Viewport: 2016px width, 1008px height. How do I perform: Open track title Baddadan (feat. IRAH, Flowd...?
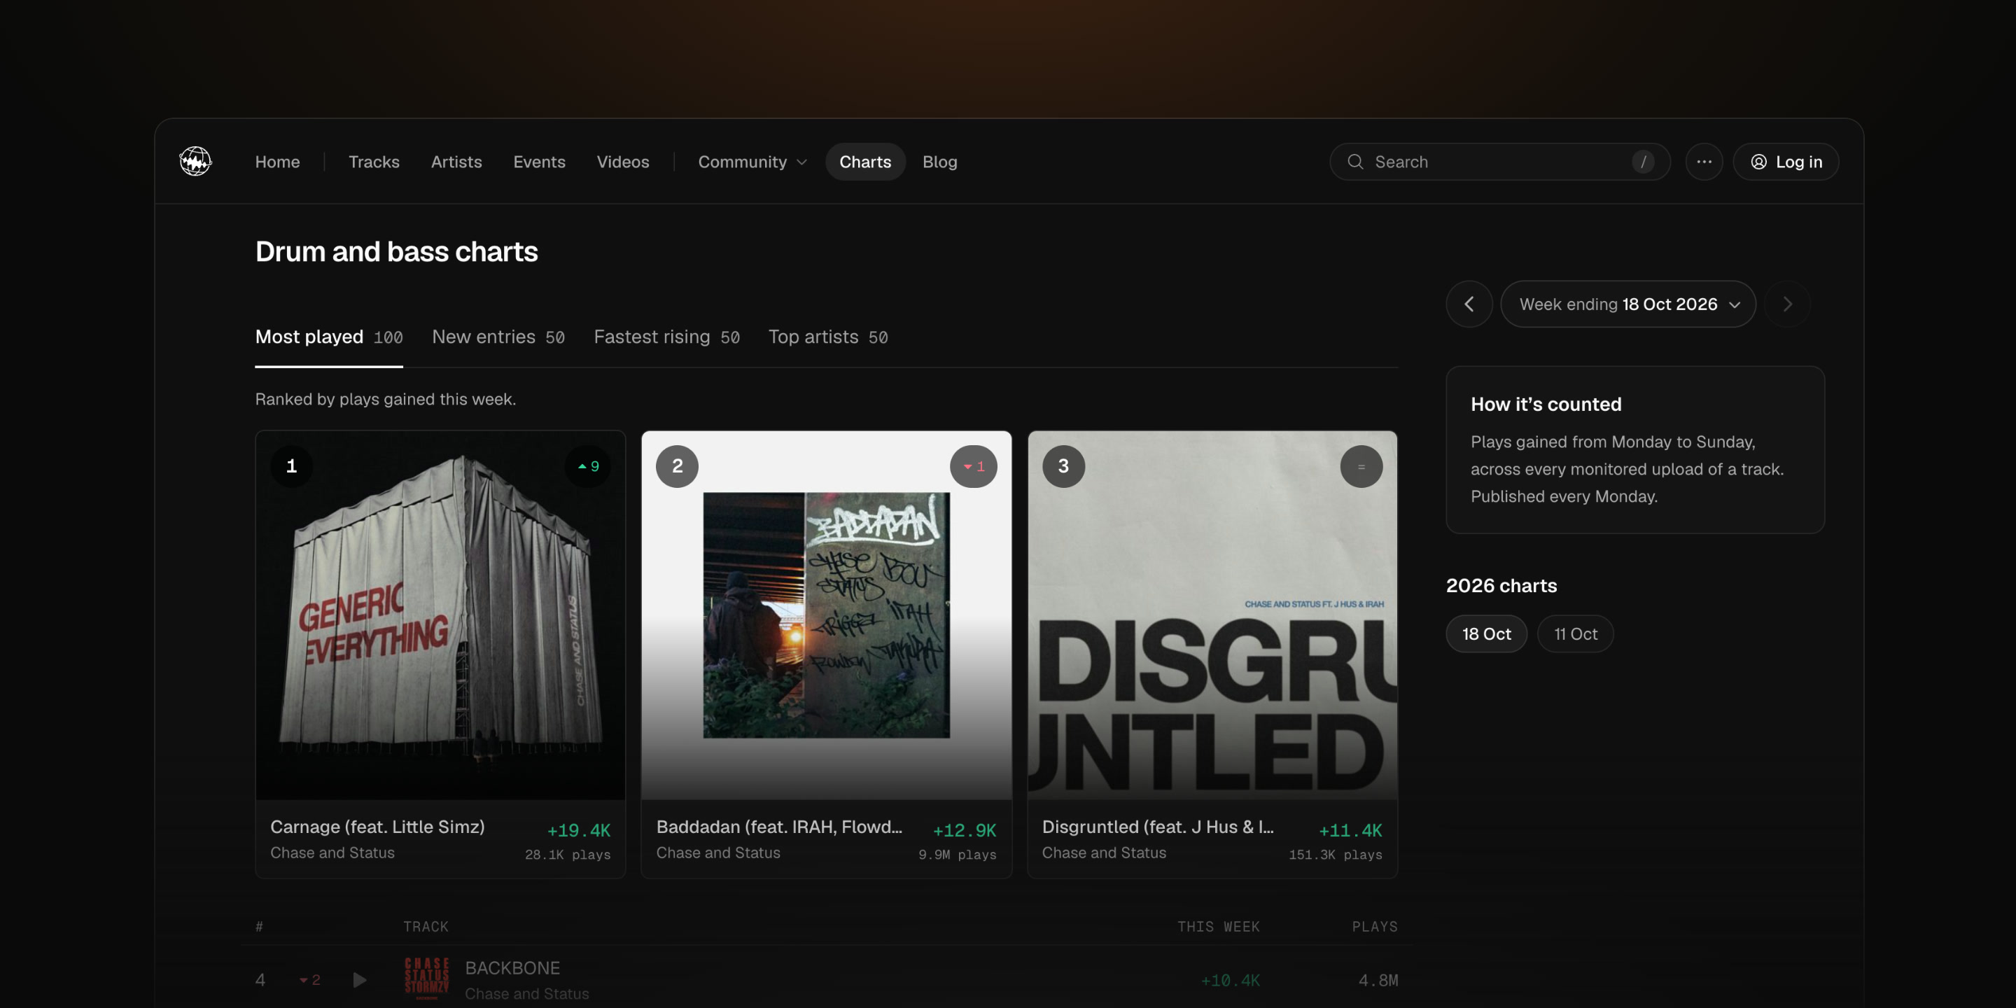coord(780,827)
